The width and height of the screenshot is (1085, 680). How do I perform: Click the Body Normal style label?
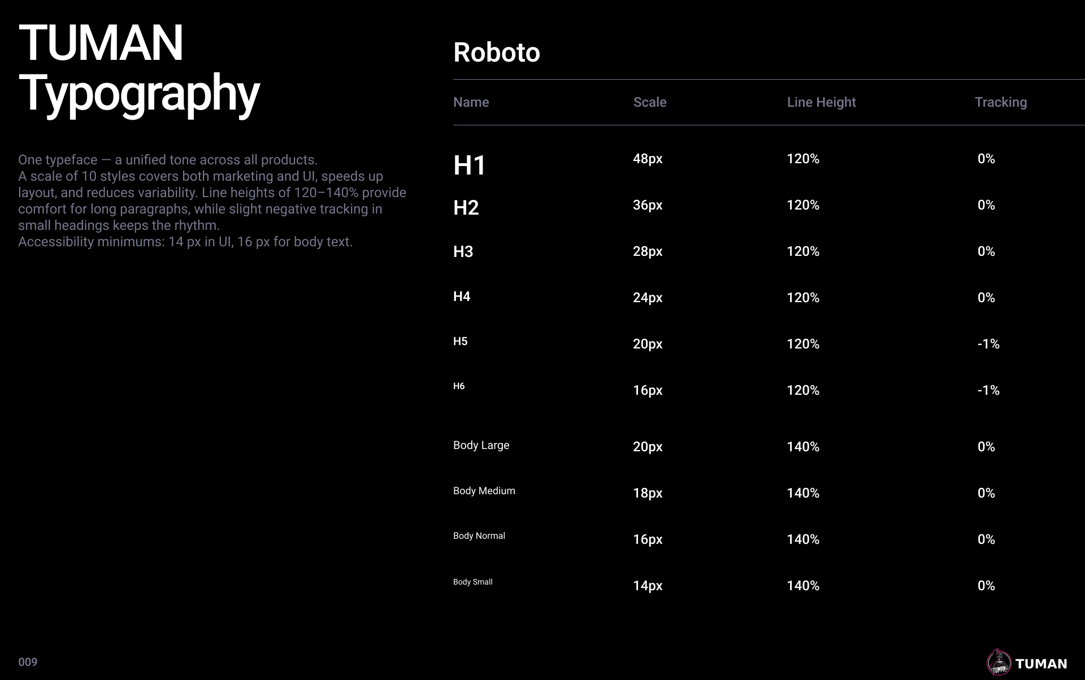point(479,536)
